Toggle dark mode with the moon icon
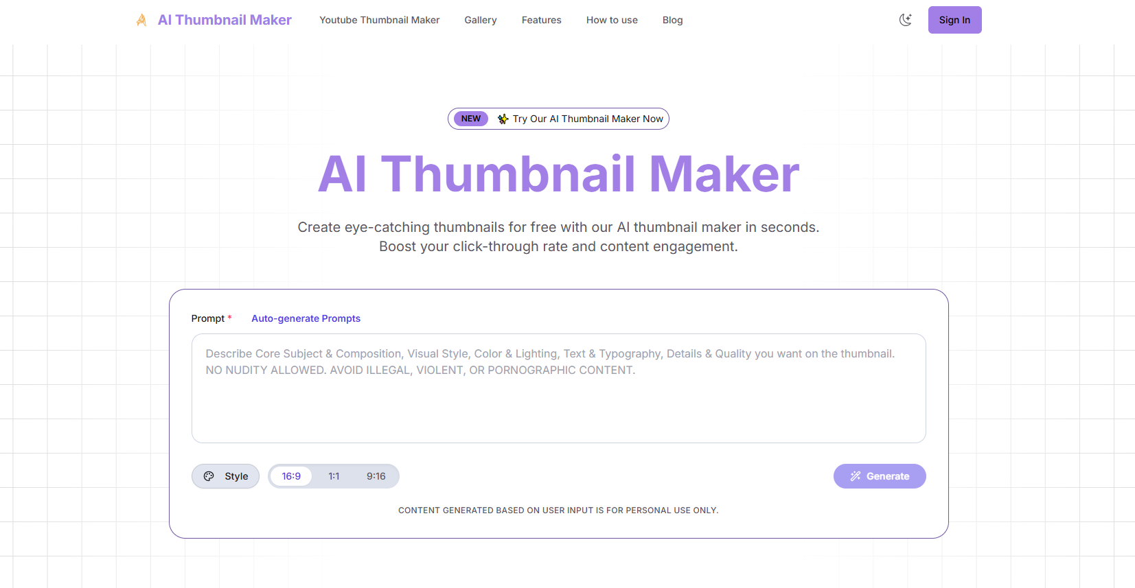Image resolution: width=1135 pixels, height=588 pixels. (x=906, y=20)
